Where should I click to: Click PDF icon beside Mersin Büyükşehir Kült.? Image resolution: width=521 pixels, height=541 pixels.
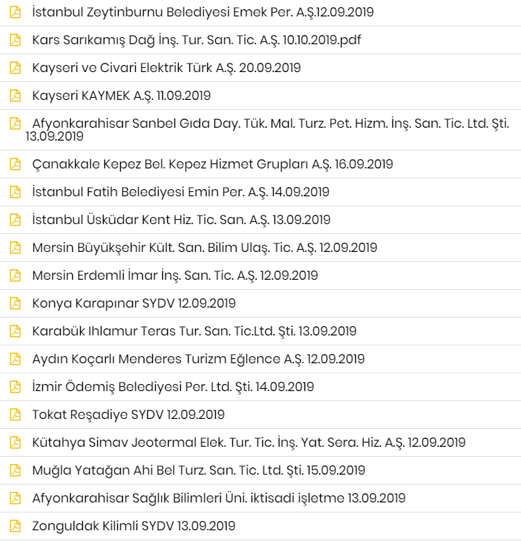(15, 248)
